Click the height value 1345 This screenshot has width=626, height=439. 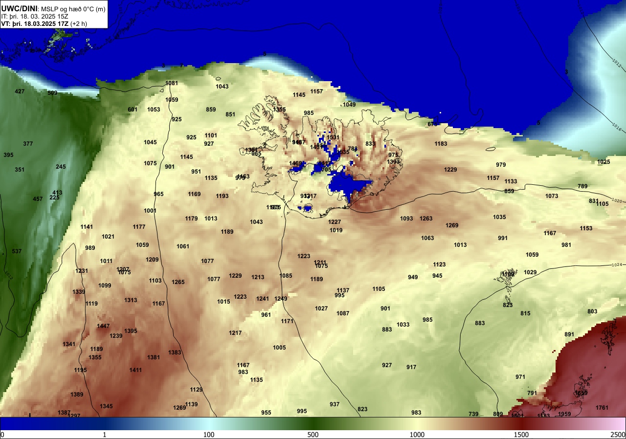[x=106, y=406]
